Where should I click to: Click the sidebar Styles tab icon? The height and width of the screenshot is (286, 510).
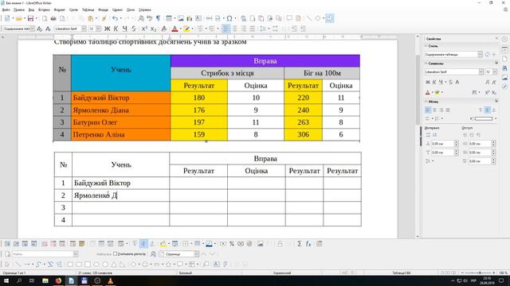pos(504,68)
